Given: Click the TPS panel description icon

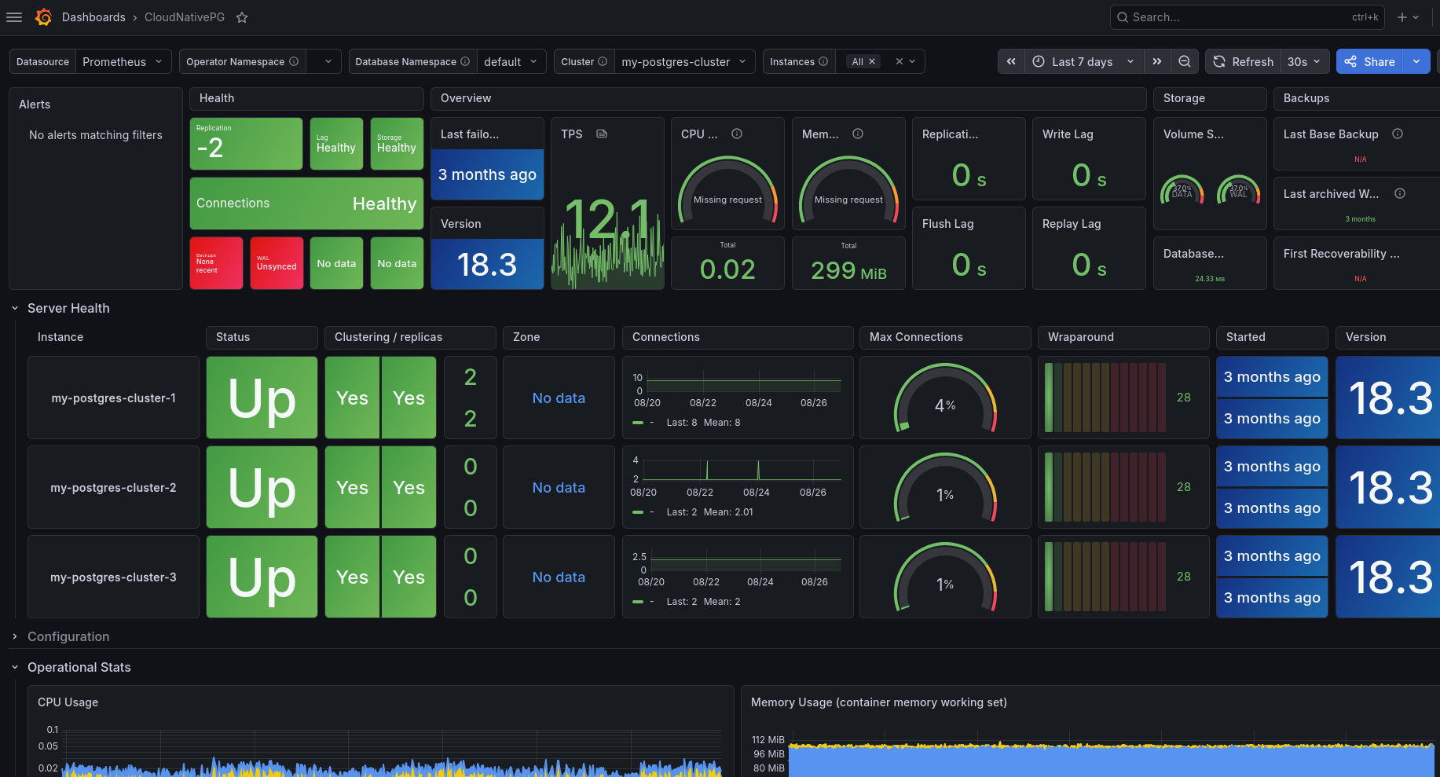Looking at the screenshot, I should (x=602, y=134).
